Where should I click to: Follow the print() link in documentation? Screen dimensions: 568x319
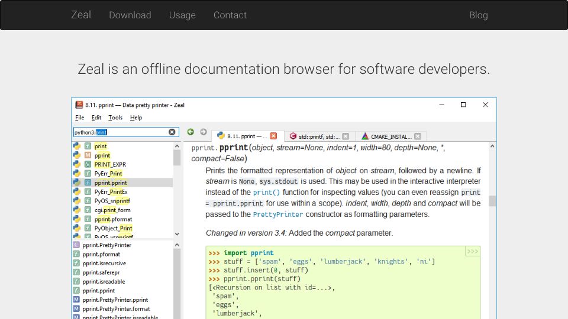click(x=266, y=193)
